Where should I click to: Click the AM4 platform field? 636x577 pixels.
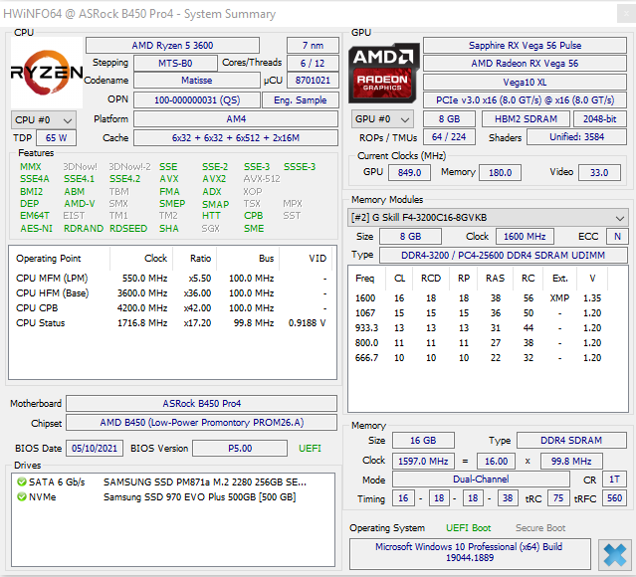point(236,118)
